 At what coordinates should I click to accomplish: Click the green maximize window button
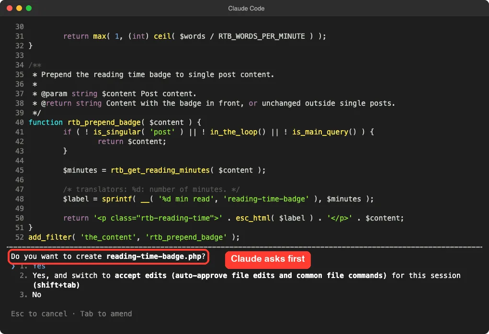pyautogui.click(x=29, y=8)
